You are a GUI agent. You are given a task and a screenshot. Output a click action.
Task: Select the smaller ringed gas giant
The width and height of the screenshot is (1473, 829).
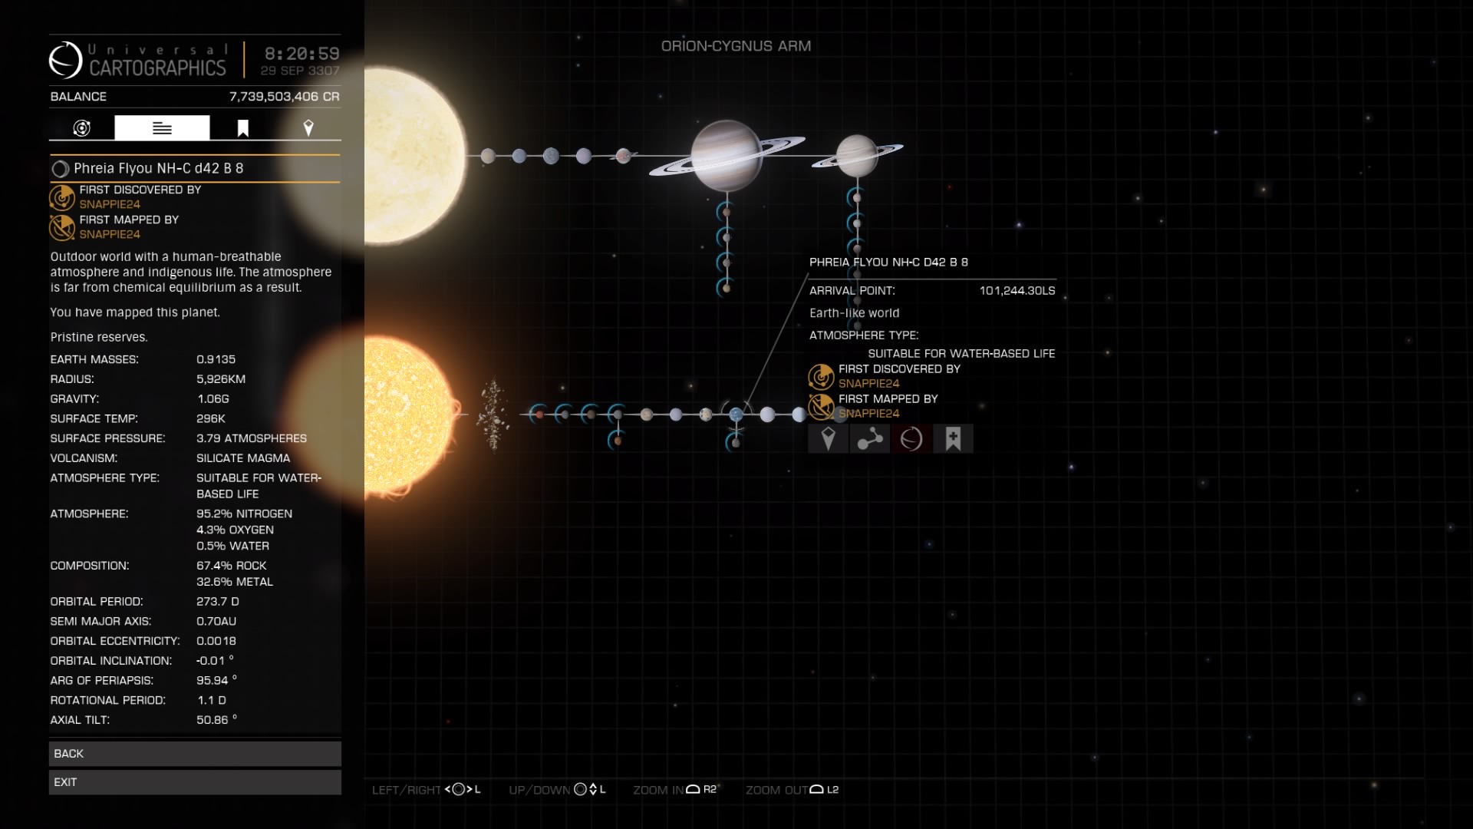point(857,156)
